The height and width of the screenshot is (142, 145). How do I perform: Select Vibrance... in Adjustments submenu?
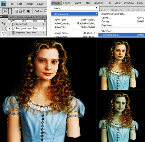(121, 31)
